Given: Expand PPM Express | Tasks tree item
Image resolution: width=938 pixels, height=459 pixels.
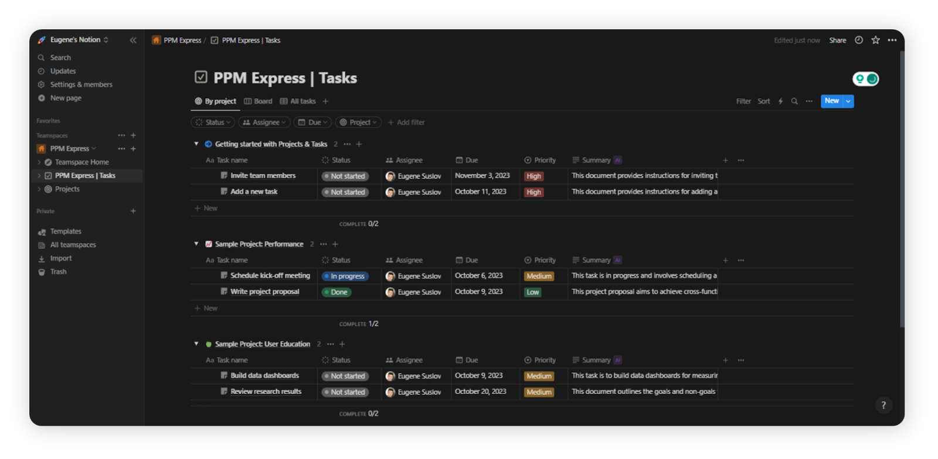Looking at the screenshot, I should click(x=39, y=176).
